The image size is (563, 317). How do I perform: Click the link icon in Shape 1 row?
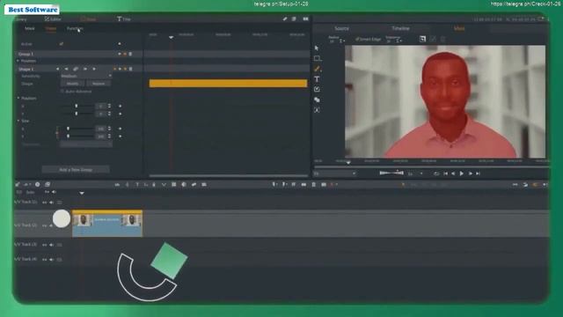76,69
